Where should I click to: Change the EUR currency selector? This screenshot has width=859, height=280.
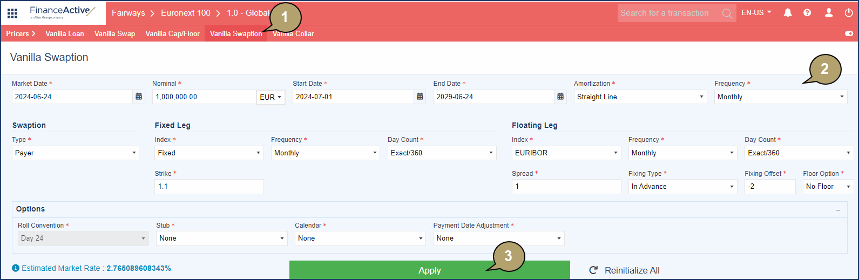pos(270,97)
